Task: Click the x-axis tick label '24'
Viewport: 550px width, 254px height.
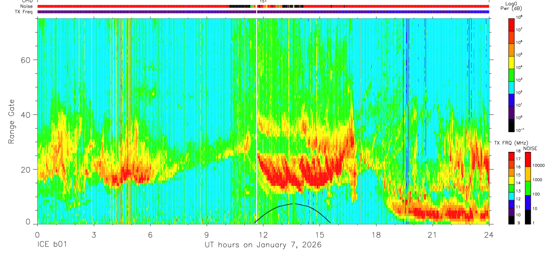Action: click(x=489, y=234)
